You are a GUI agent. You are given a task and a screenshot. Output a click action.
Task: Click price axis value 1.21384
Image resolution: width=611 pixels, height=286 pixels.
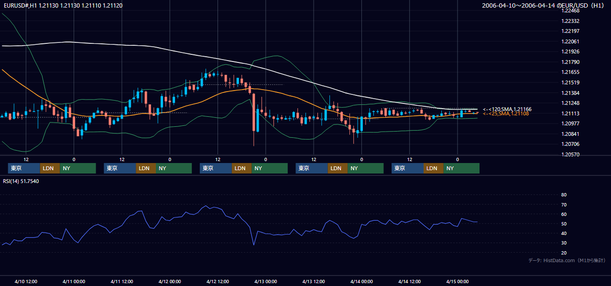(569, 92)
